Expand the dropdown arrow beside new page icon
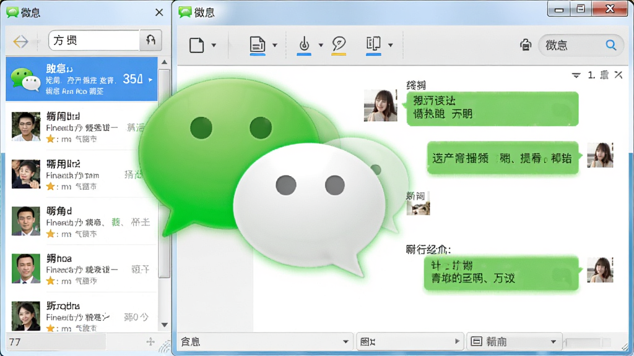Screen dimensions: 634x356 tap(214, 45)
